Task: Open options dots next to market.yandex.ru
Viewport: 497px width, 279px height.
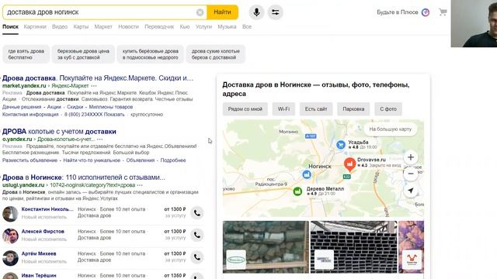Action: pos(94,86)
